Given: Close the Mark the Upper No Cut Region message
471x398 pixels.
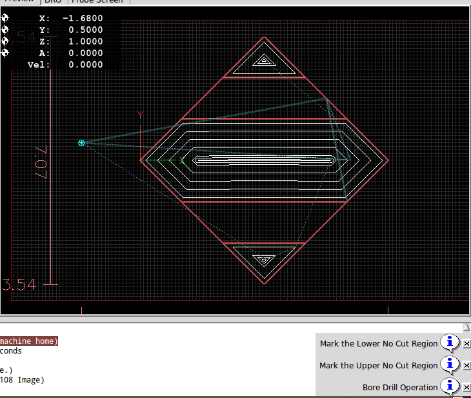Looking at the screenshot, I should coord(466,366).
